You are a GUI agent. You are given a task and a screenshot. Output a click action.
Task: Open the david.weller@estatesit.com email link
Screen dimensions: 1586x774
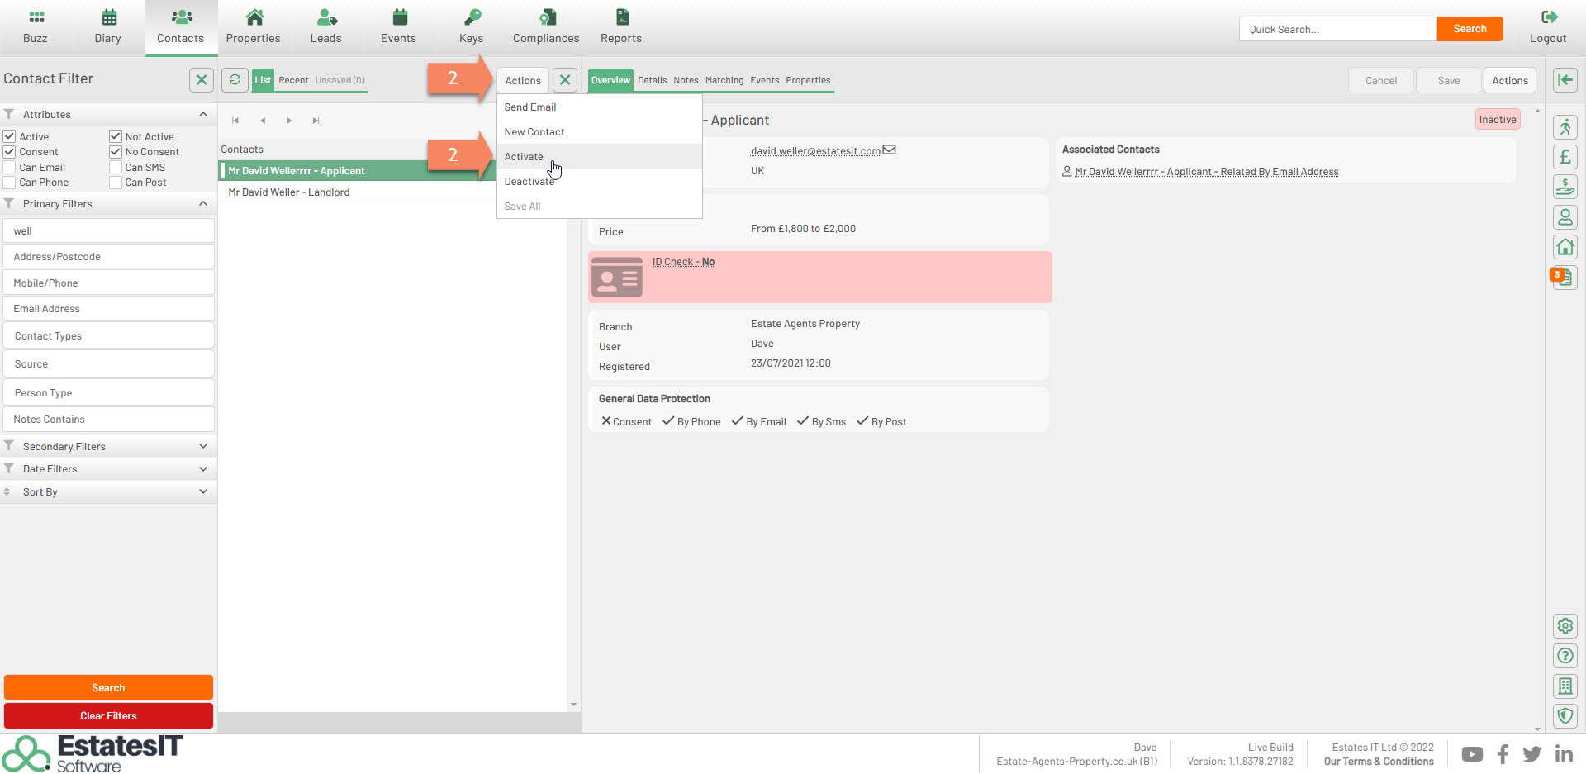pyautogui.click(x=814, y=151)
